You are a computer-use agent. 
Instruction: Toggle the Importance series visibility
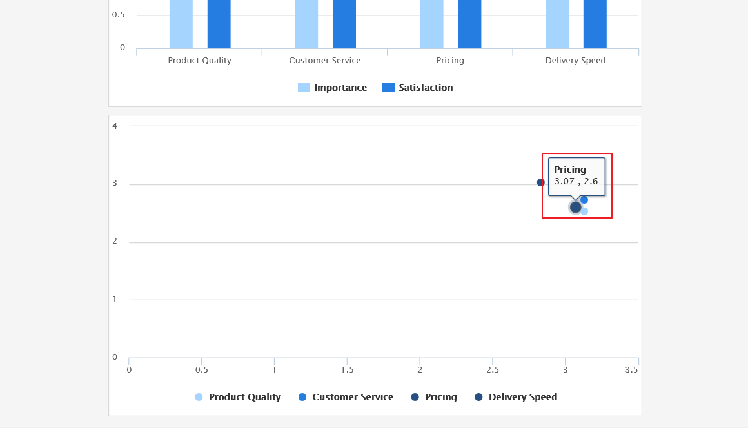coord(333,87)
